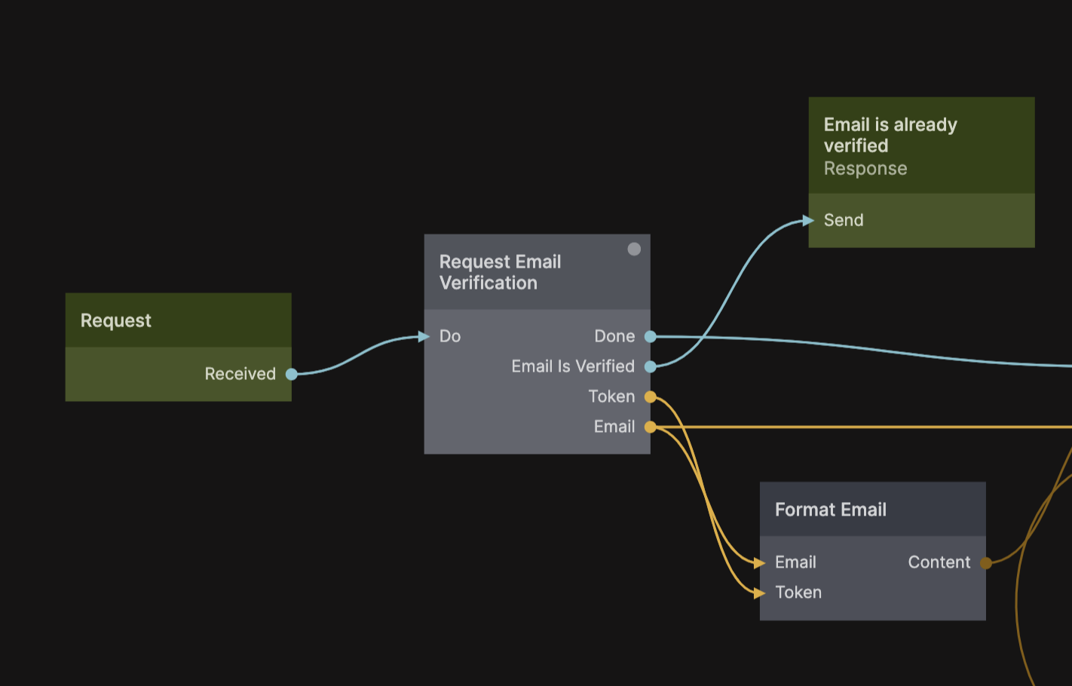Click the Done port label
Screen dimensions: 1072x686
coord(614,336)
